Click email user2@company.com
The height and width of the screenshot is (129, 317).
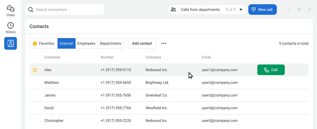pyautogui.click(x=220, y=82)
